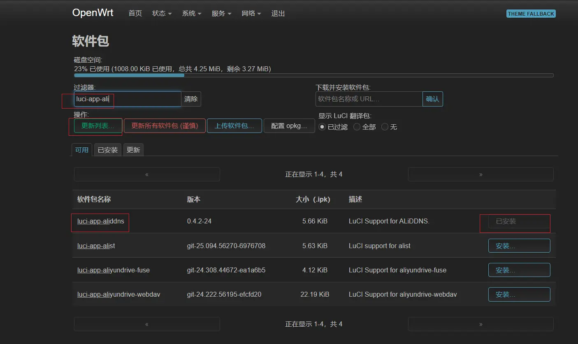This screenshot has width=578, height=344.
Task: Go to 首页 in the navbar
Action: (135, 14)
